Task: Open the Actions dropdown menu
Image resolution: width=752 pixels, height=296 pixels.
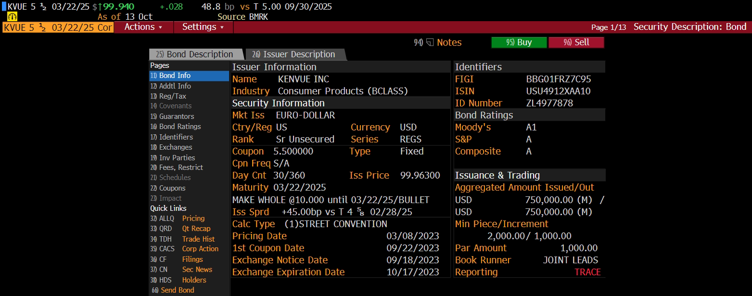Action: click(143, 27)
